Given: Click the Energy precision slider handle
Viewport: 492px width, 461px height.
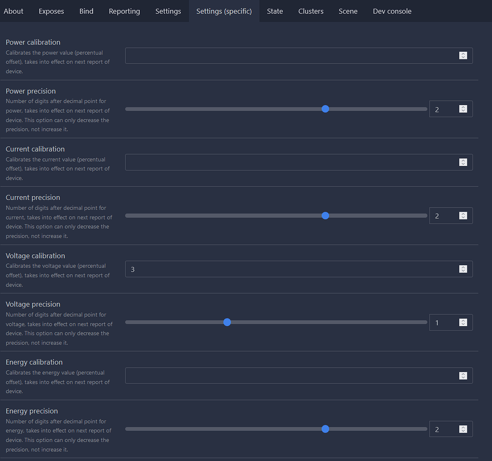Looking at the screenshot, I should (x=325, y=429).
